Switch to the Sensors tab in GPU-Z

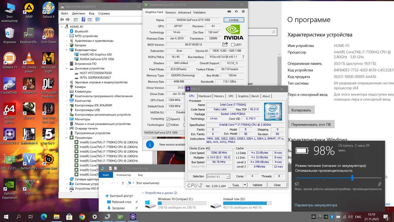[170, 12]
